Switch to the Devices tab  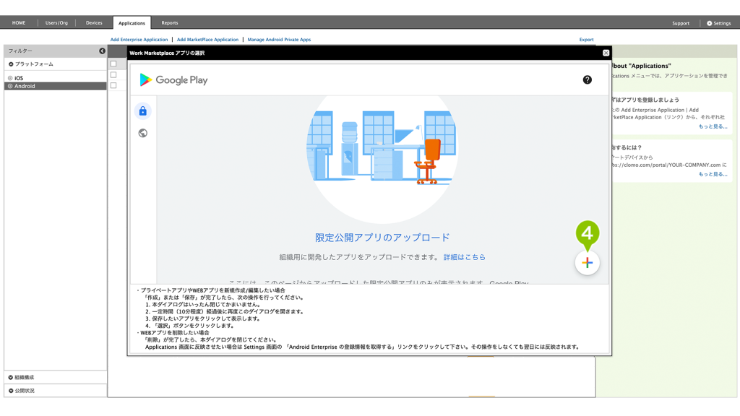(94, 22)
